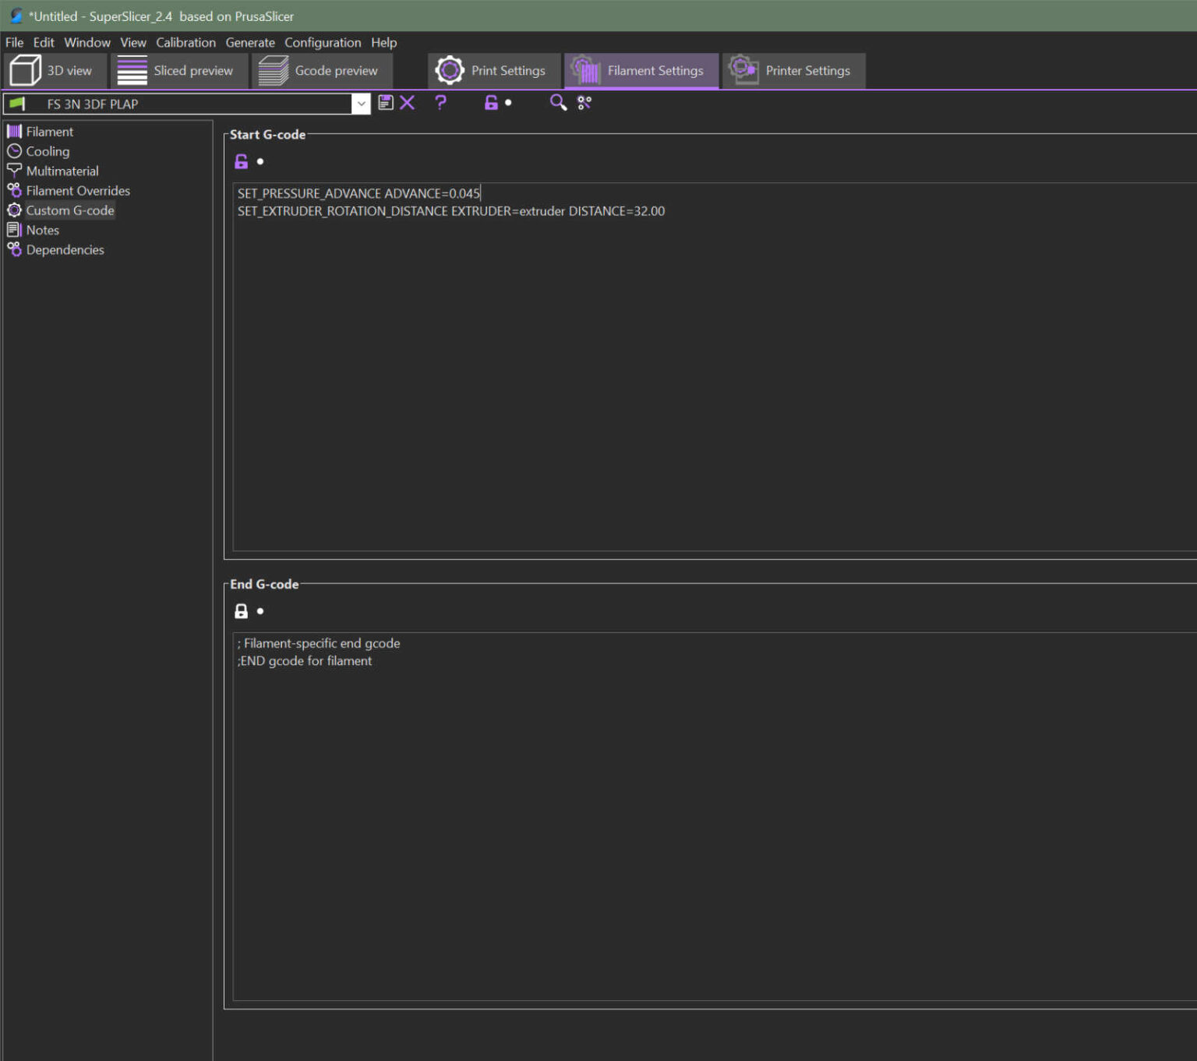
Task: Click inside the End G-code text area
Action: pyautogui.click(x=701, y=819)
